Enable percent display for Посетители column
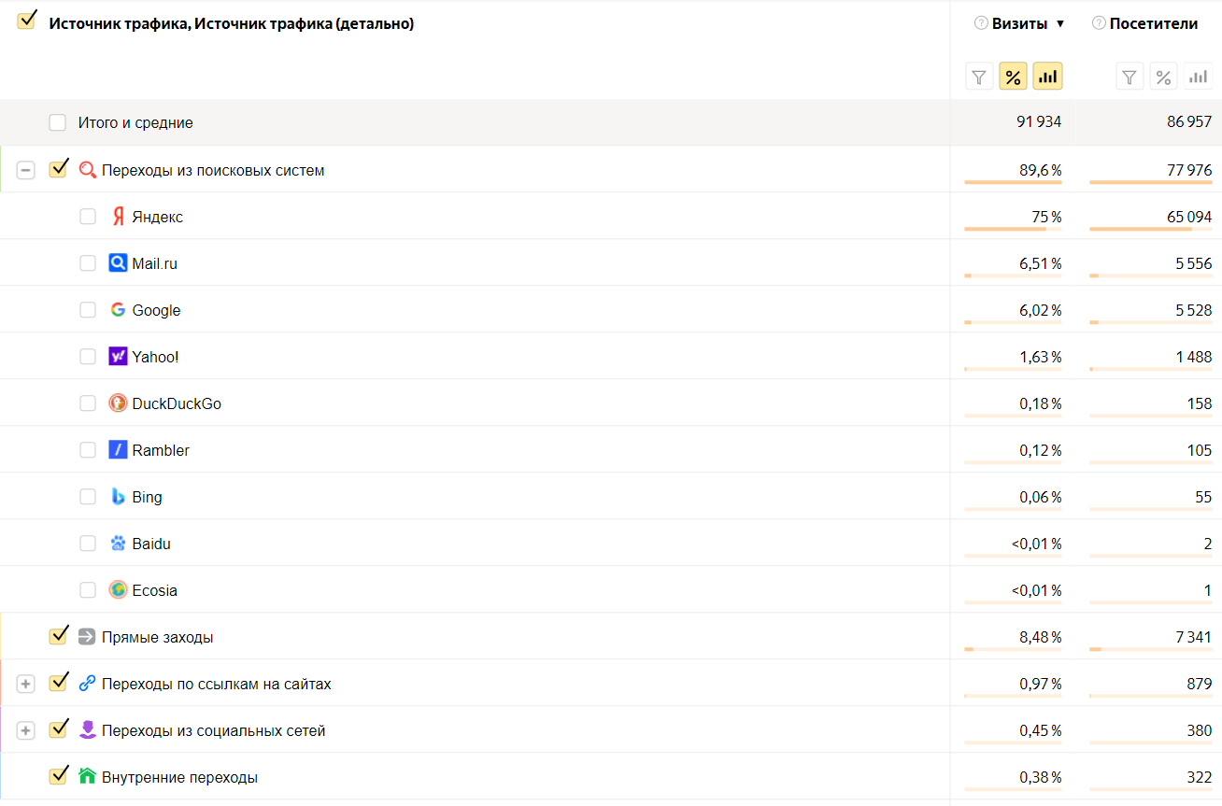The width and height of the screenshot is (1222, 806). tap(1163, 77)
